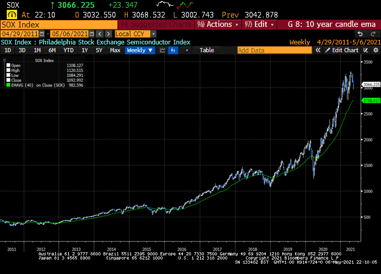Click the +23.347 change value

coord(123,5)
